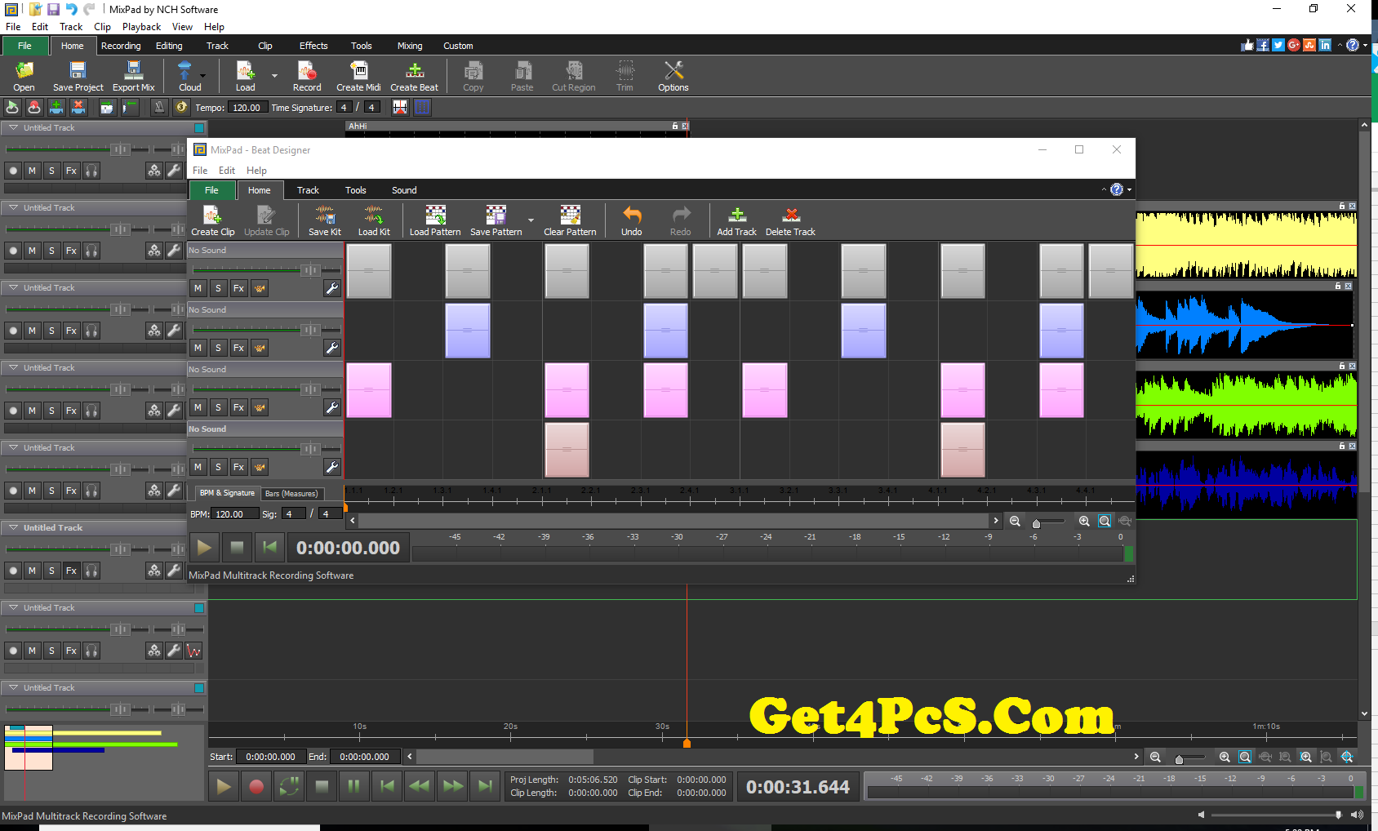Collapse the first Untitled Track triangle
1378x831 pixels.
pos(13,128)
